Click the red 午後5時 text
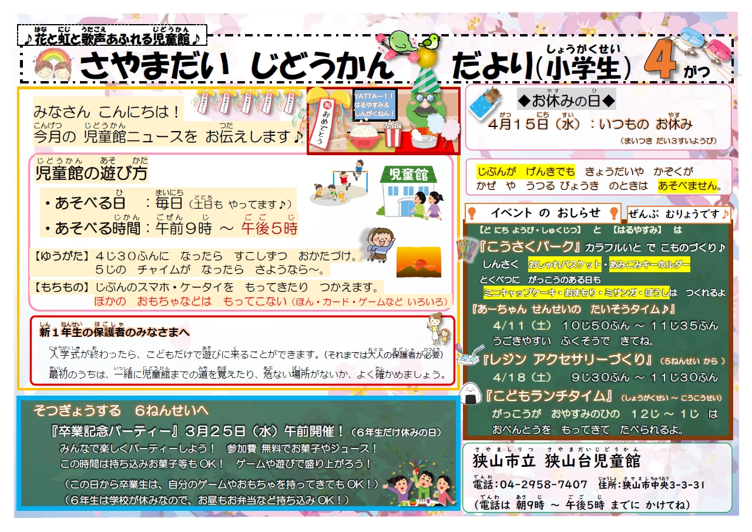This screenshot has height=532, width=752. pos(269,228)
